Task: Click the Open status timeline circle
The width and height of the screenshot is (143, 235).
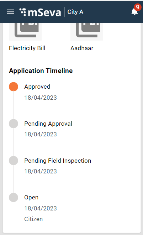Action: pos(14,197)
